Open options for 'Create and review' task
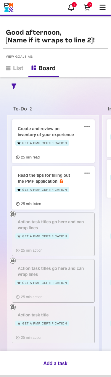Image resolution: width=111 pixels, height=377 pixels. coord(87,127)
